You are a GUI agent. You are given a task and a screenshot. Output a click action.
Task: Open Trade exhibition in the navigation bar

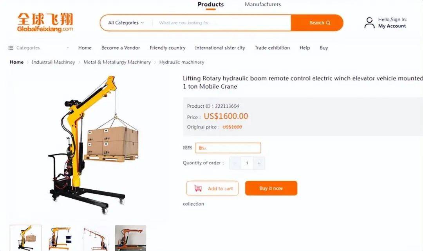(x=272, y=48)
